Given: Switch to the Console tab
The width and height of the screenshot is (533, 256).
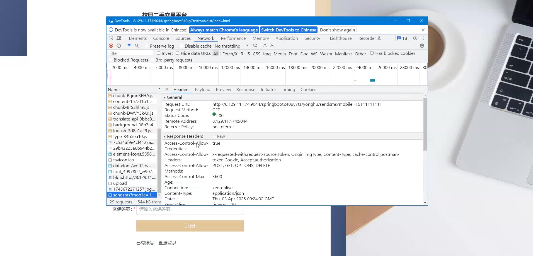Looking at the screenshot, I should (161, 38).
